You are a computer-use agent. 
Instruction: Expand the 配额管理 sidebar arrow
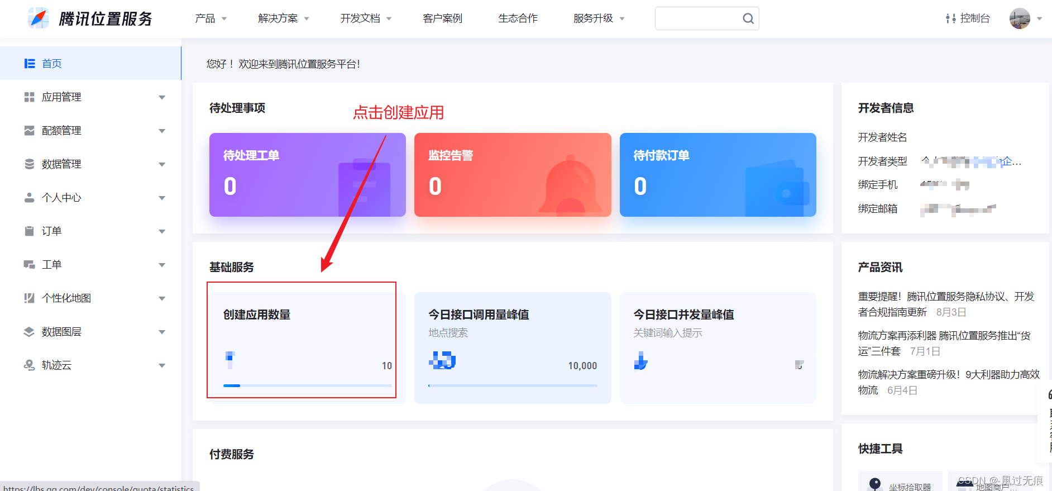click(162, 131)
